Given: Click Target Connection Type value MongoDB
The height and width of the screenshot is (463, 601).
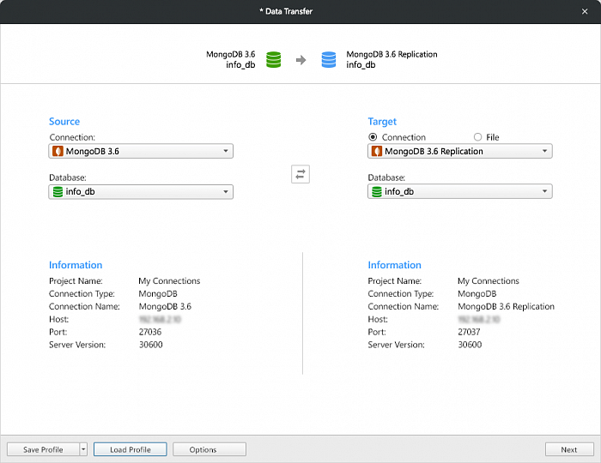Looking at the screenshot, I should pos(477,294).
